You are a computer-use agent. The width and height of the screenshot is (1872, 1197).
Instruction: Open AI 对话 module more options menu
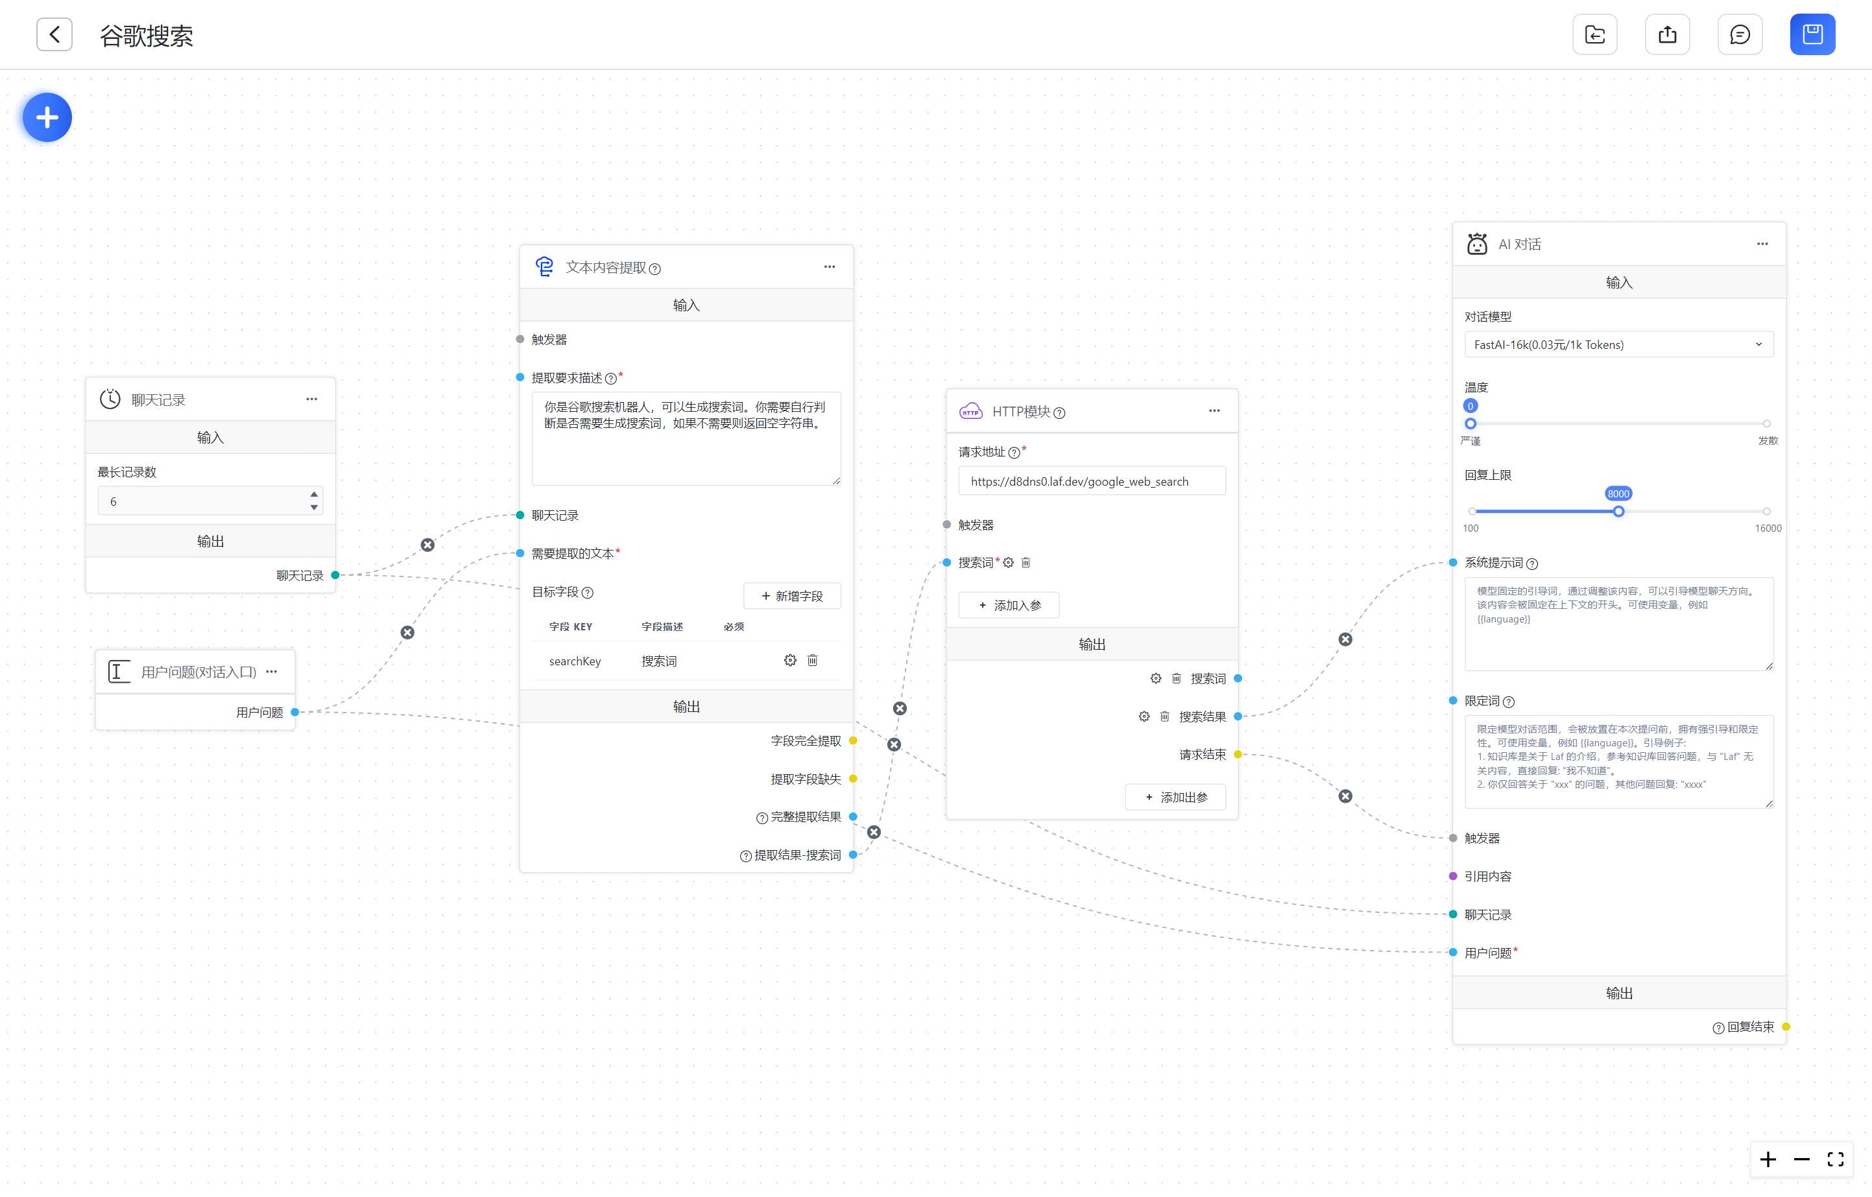tap(1762, 244)
